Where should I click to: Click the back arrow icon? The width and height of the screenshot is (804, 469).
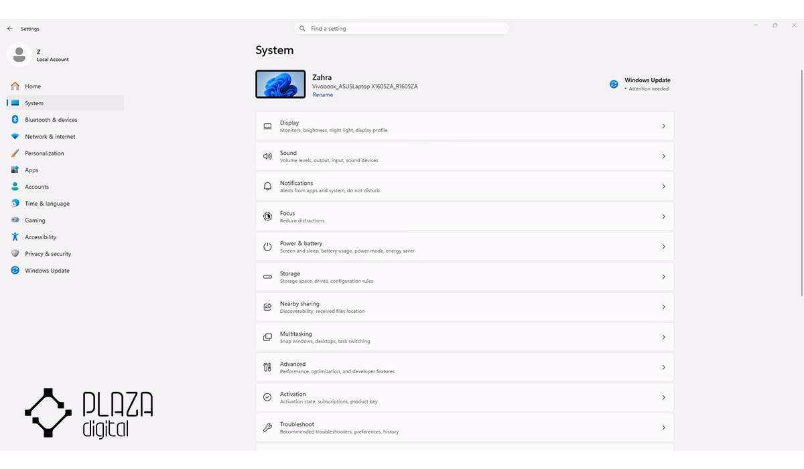pos(9,29)
